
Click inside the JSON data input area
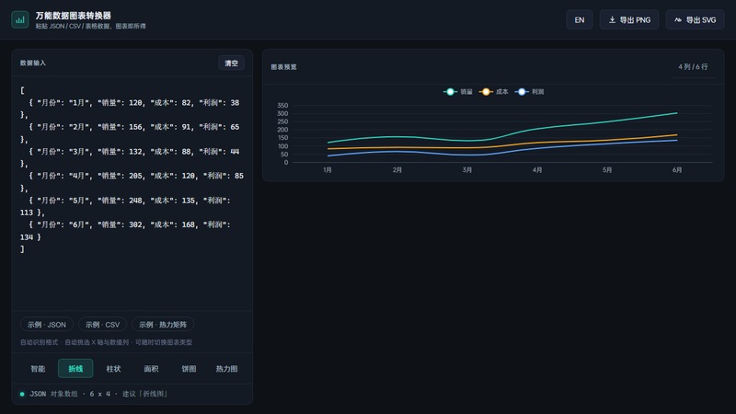click(132, 193)
